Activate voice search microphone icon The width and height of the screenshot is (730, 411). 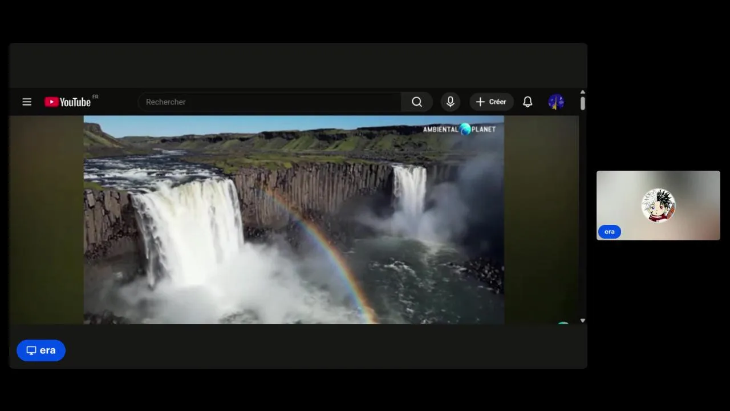coord(451,102)
